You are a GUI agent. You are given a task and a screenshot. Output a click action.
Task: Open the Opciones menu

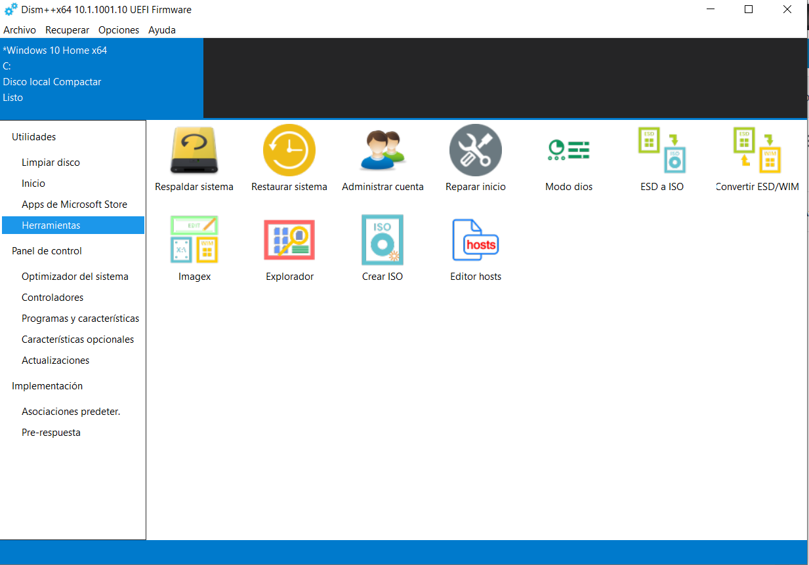[119, 30]
